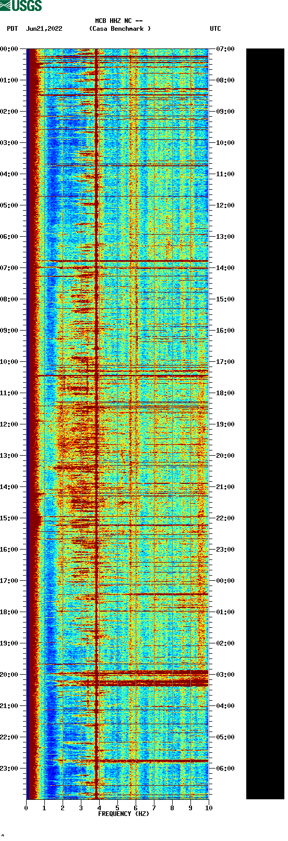The height and width of the screenshot is (841, 288).
Task: Click the 19:00 label on the UTC axis
Action: pos(225,424)
